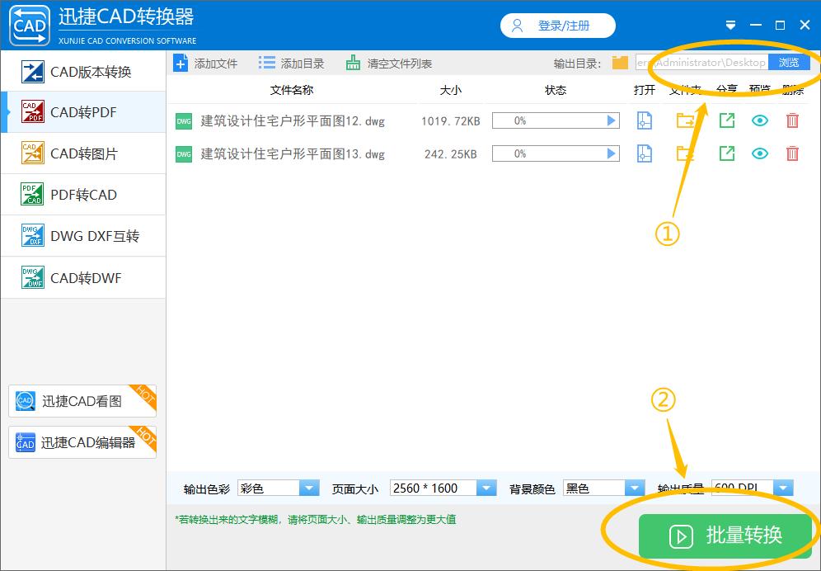
Task: Click the 添加目录 add directory icon
Action: click(x=265, y=62)
